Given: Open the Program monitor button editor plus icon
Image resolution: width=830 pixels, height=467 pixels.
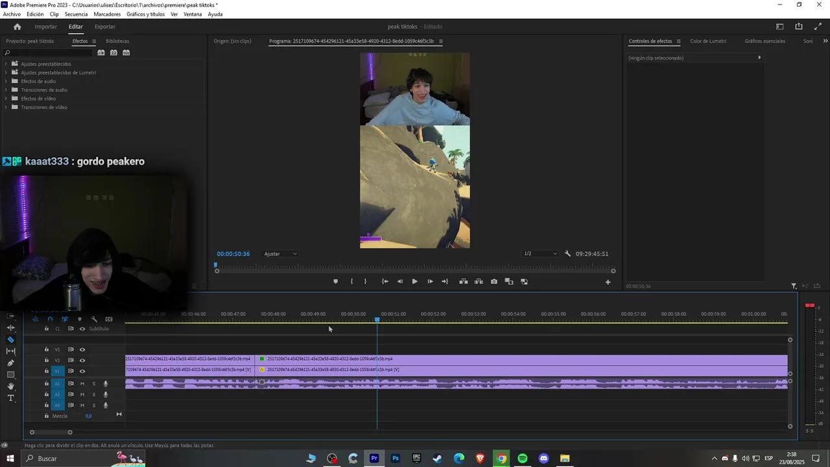Looking at the screenshot, I should click(x=608, y=281).
